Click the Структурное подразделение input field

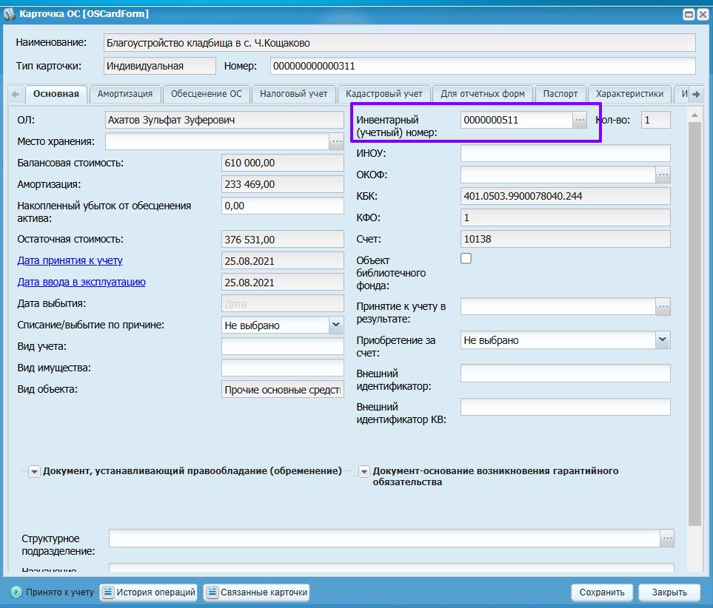384,538
